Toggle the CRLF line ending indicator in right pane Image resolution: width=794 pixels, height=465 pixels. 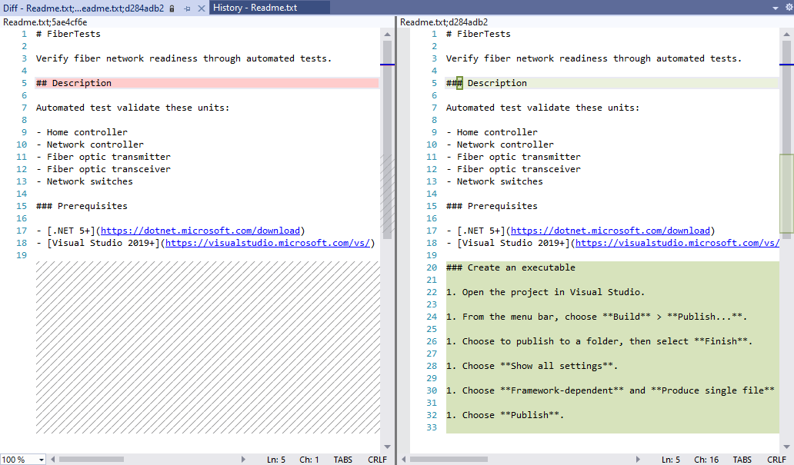tap(777, 459)
